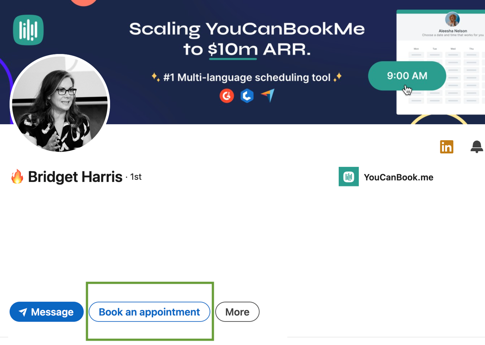
Task: Click the 9:00 AM time pill
Action: click(407, 76)
